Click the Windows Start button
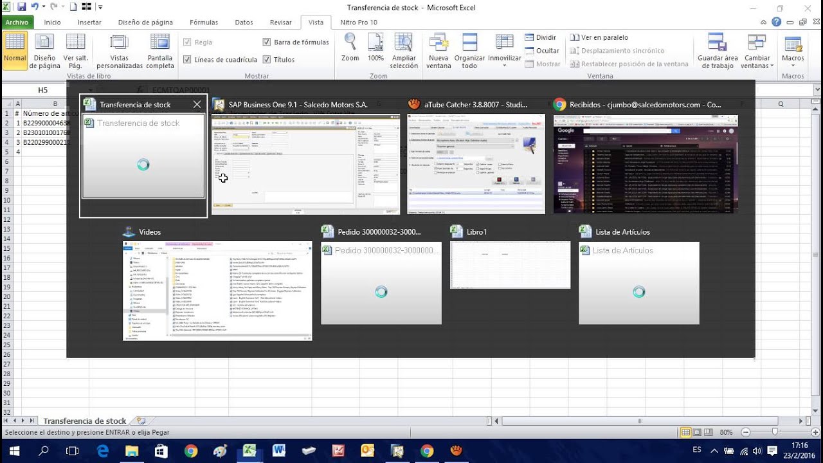Viewport: 823px width, 463px height. click(x=14, y=451)
